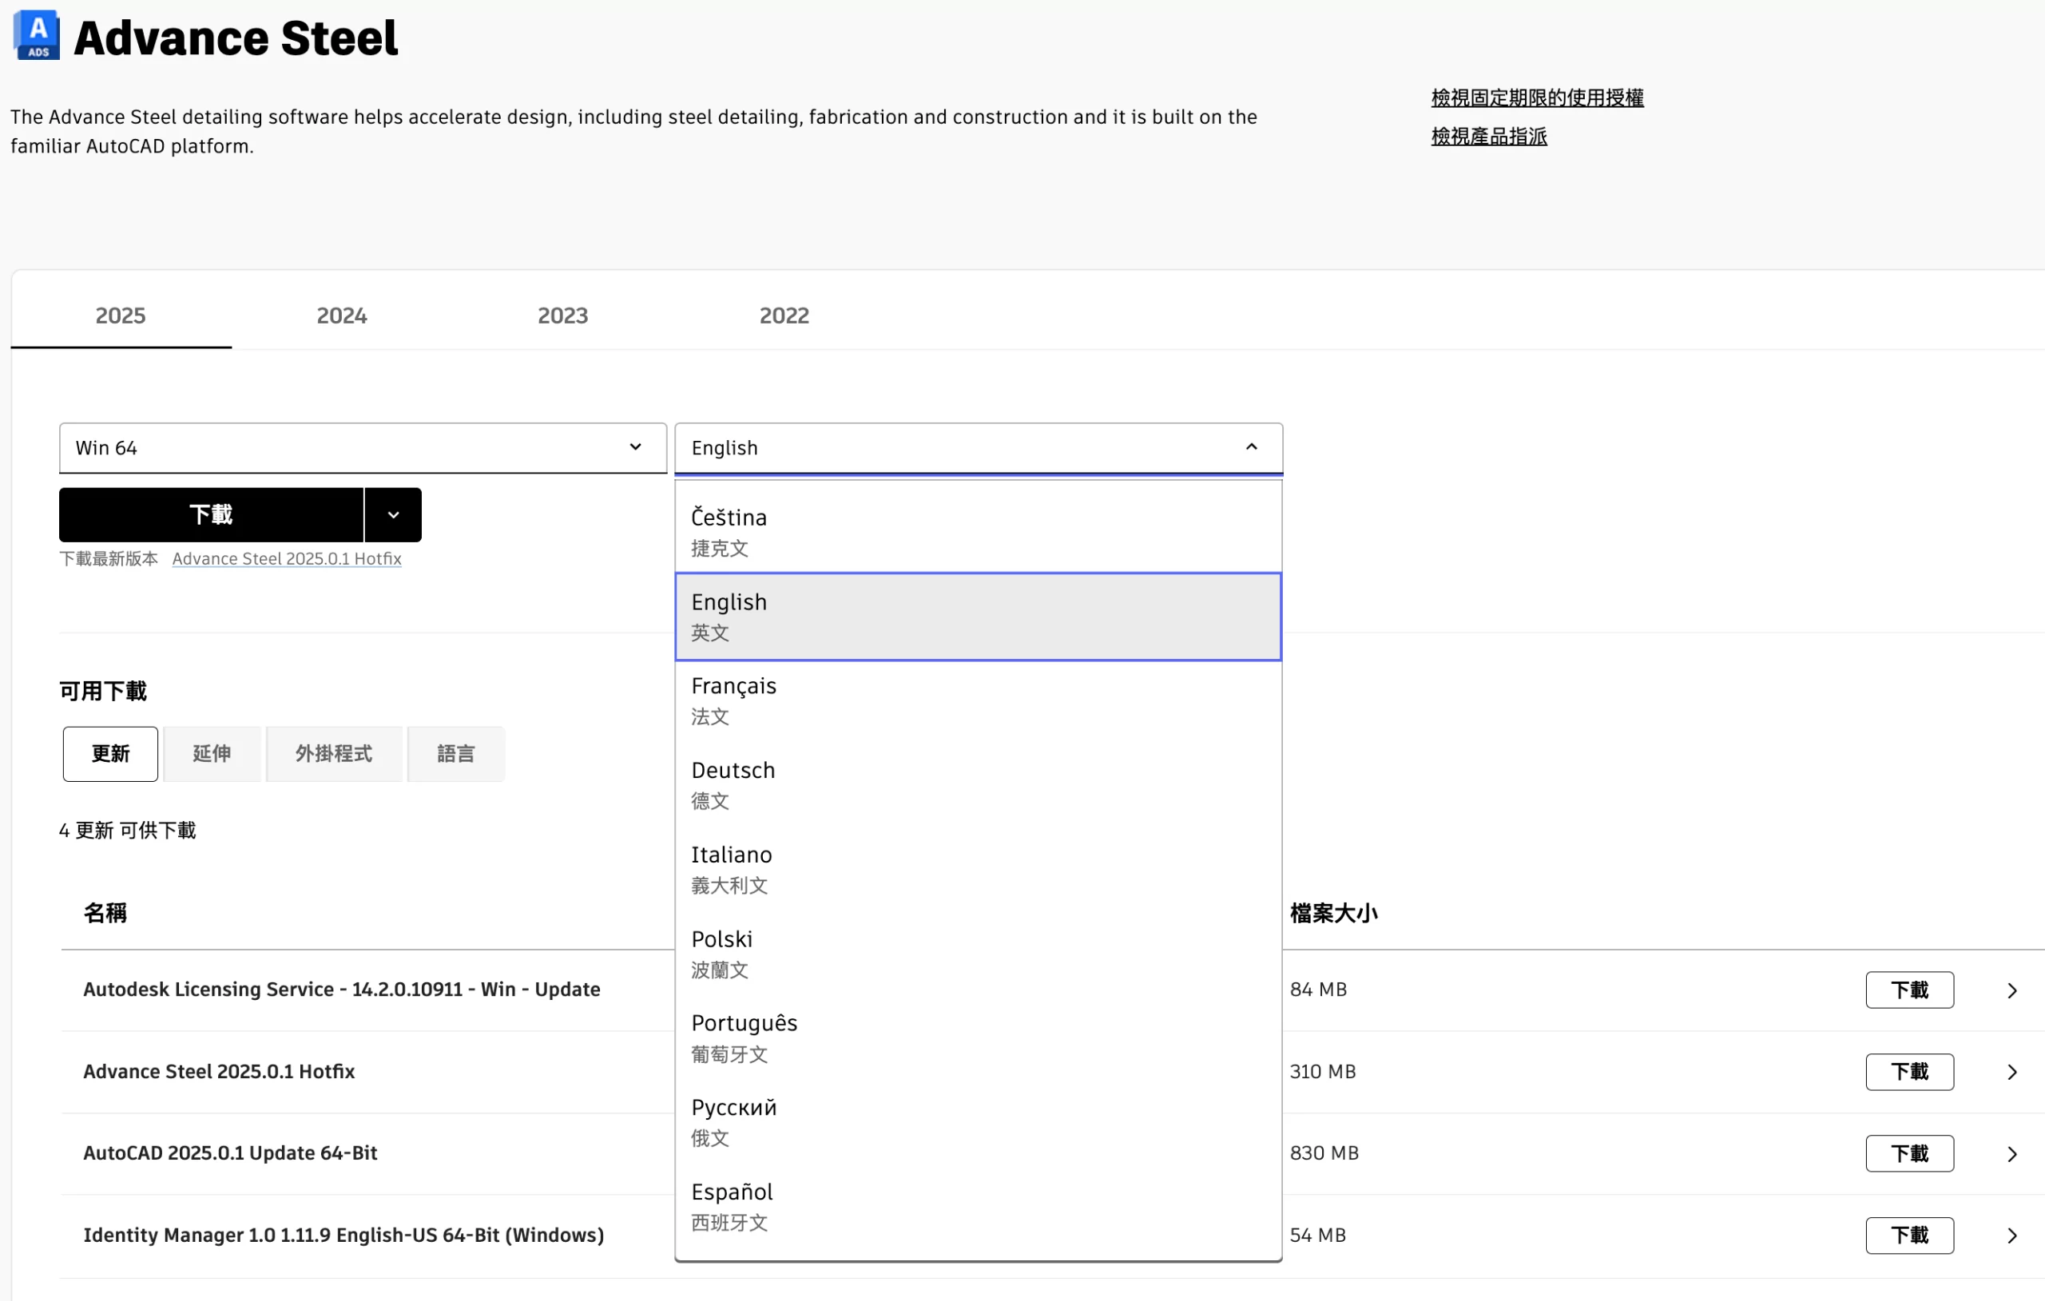This screenshot has height=1301, width=2045.
Task: Click the black 下載 main download button
Action: coord(211,514)
